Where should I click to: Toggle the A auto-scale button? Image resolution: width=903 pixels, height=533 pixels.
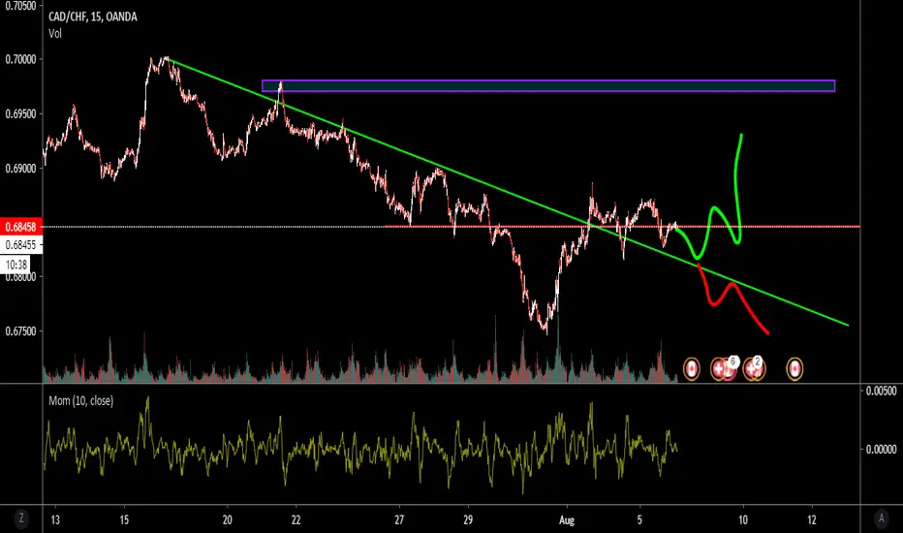pyautogui.click(x=881, y=518)
